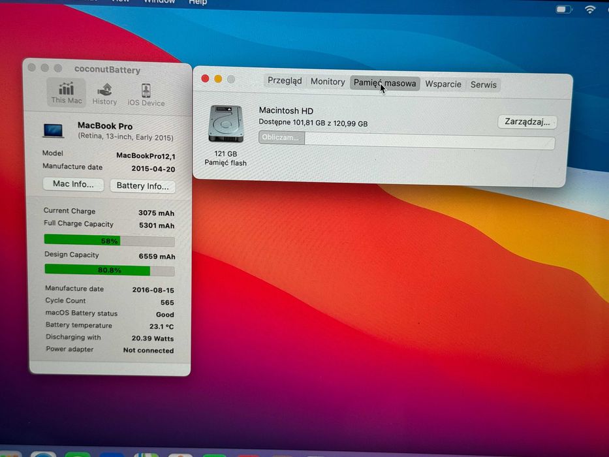Minimize the storage info window
Screen dimensions: 609x457
click(218, 79)
